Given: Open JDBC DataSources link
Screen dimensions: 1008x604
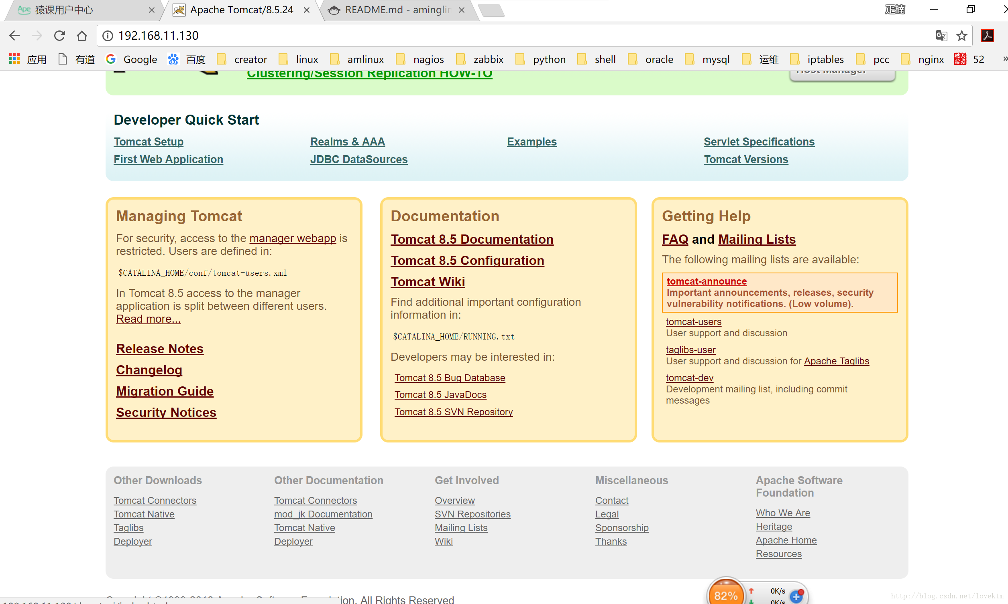Looking at the screenshot, I should coord(359,159).
